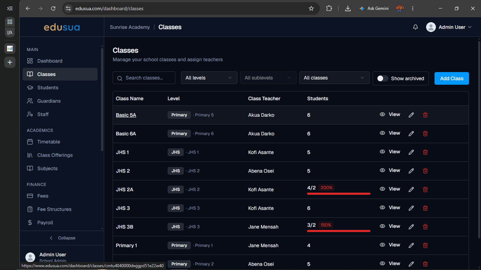Open notifications bell icon
Screen dimensions: 481x270
pyautogui.click(x=416, y=27)
